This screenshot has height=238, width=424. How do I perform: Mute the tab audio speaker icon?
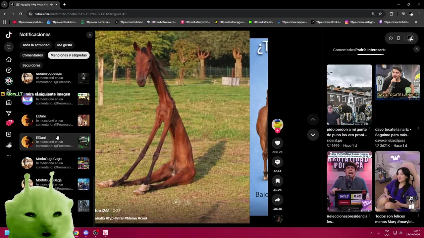point(51,5)
